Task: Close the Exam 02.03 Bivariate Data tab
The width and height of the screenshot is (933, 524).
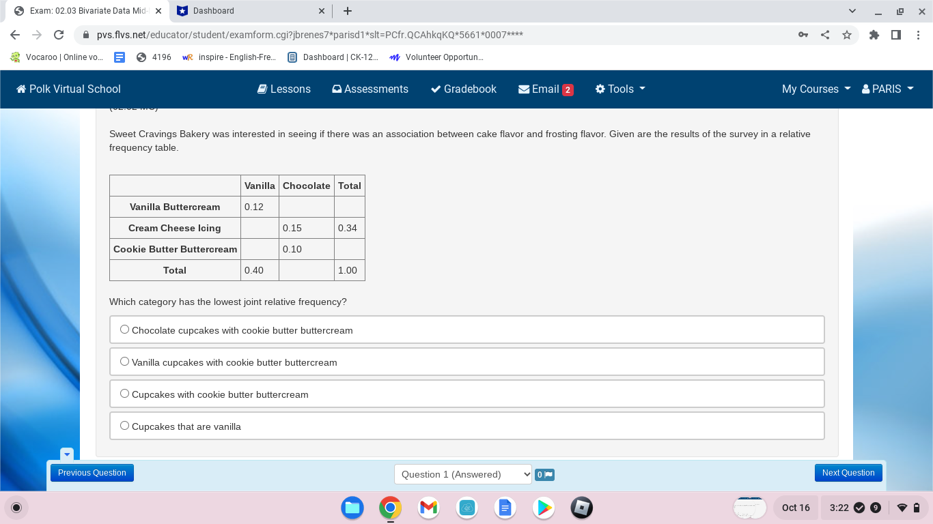Action: click(158, 11)
